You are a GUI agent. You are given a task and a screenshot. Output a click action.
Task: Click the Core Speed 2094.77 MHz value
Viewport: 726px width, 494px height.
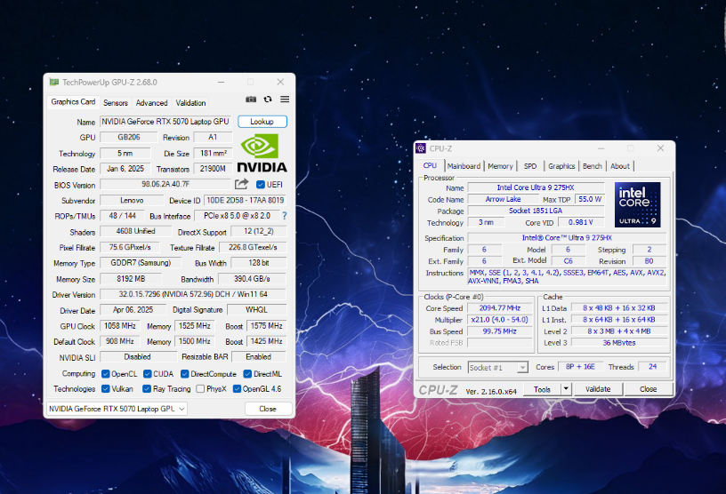(500, 308)
